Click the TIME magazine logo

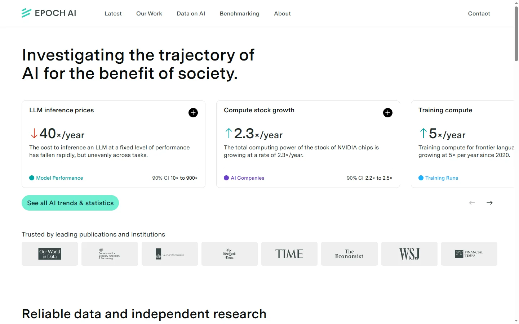[x=289, y=254]
